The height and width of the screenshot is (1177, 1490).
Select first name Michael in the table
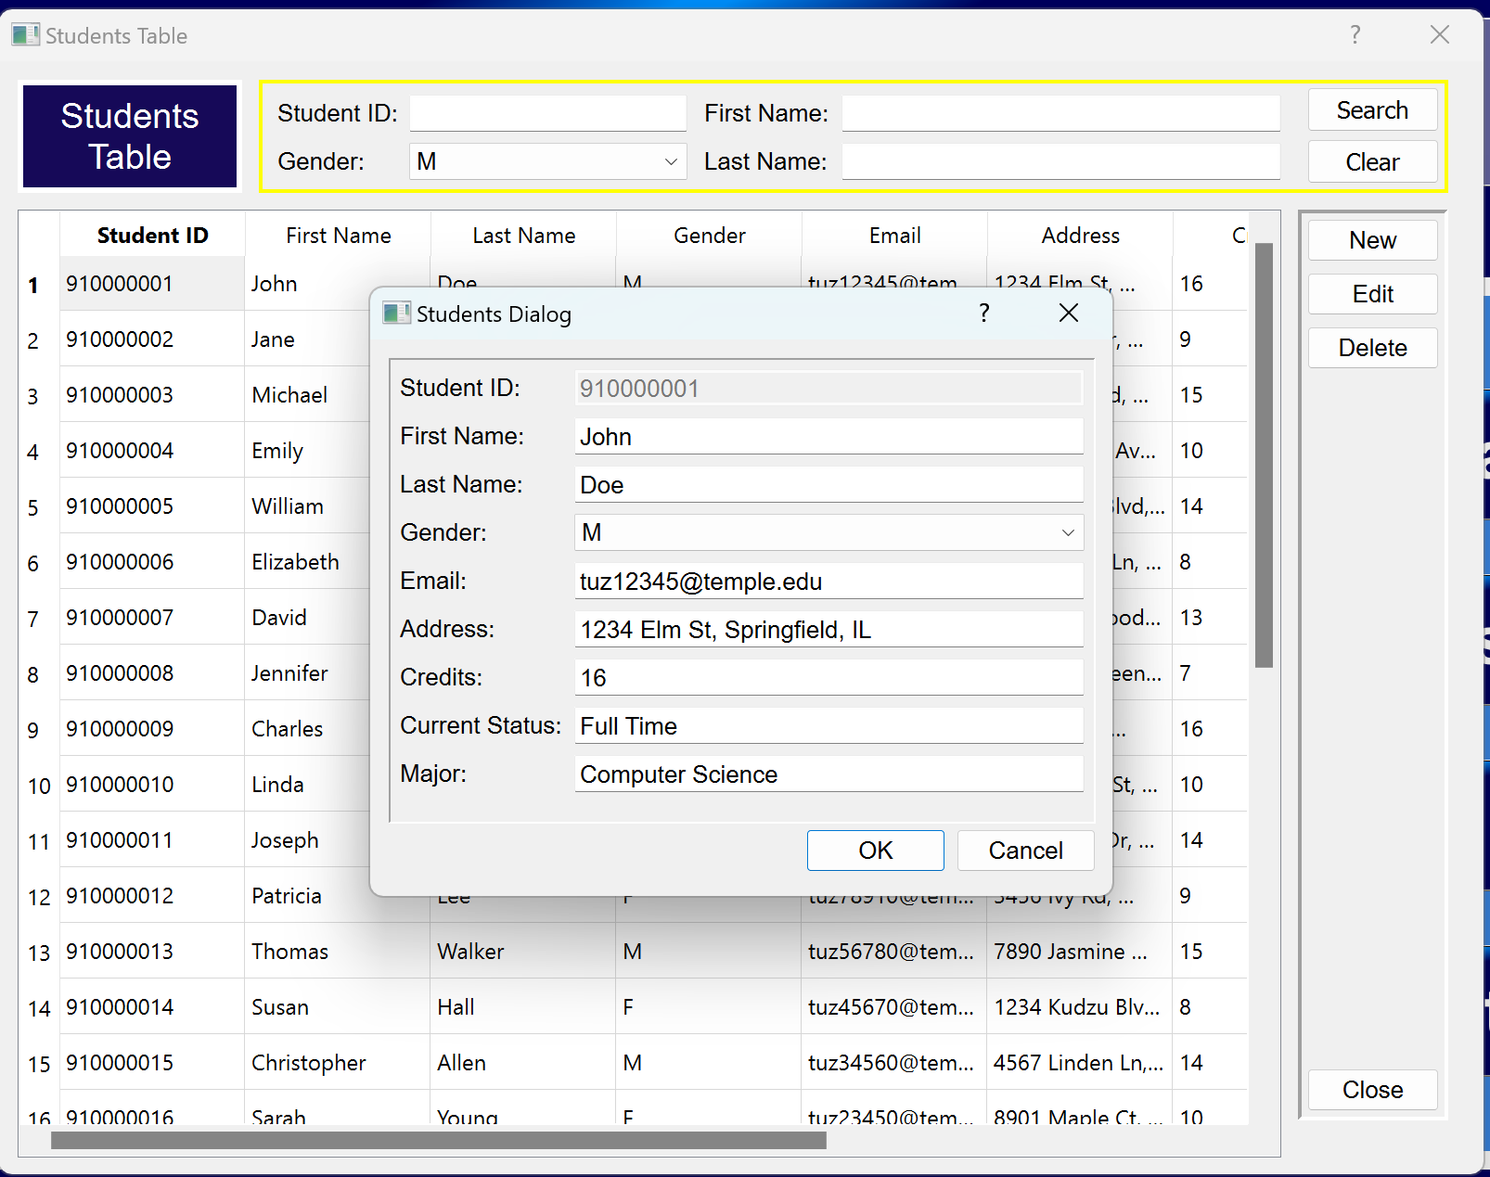click(x=307, y=395)
